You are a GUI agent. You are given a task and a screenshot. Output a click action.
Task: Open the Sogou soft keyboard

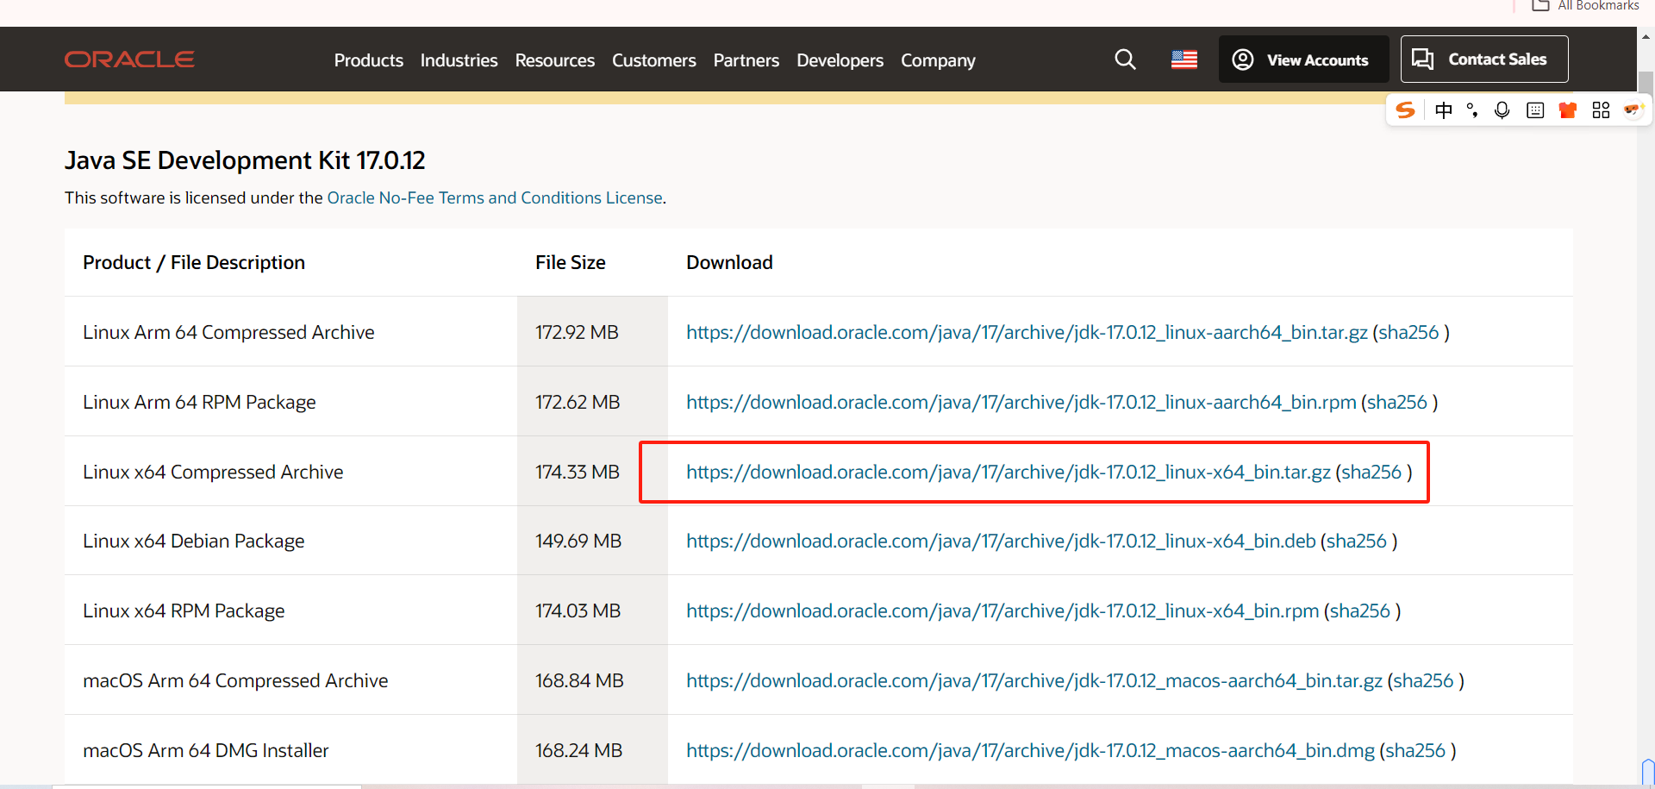[1535, 110]
